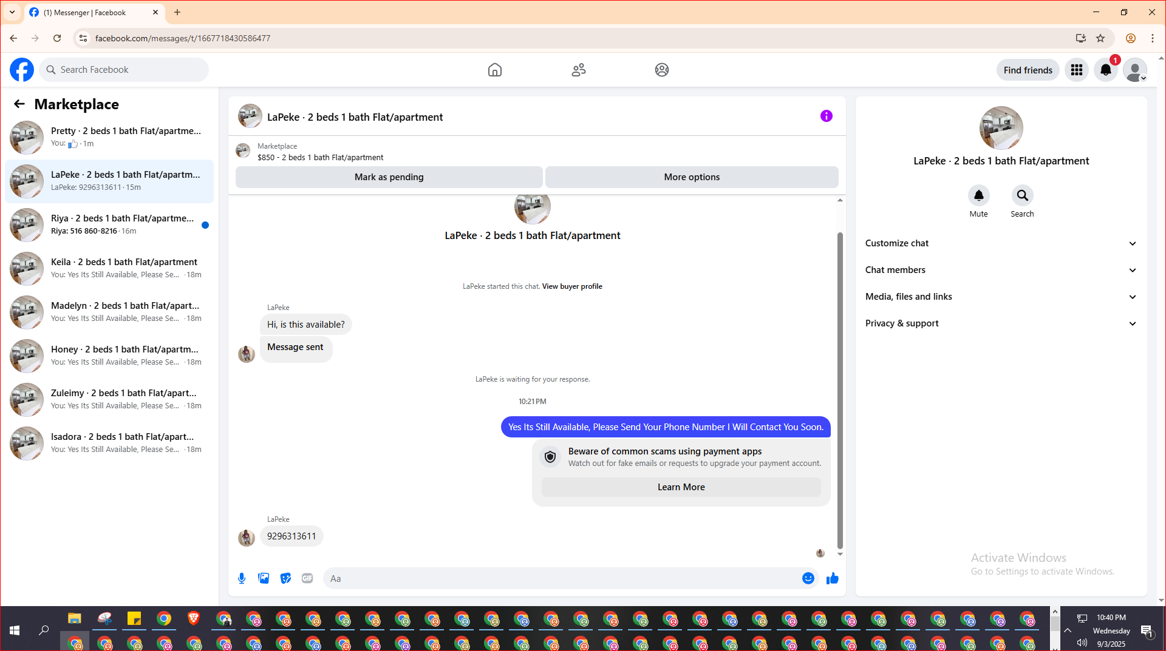Open the Friends icon in top navigation
This screenshot has width=1166, height=651.
tap(579, 70)
